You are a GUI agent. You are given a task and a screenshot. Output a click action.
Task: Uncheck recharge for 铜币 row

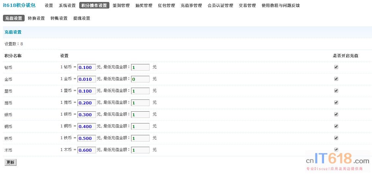(336, 126)
